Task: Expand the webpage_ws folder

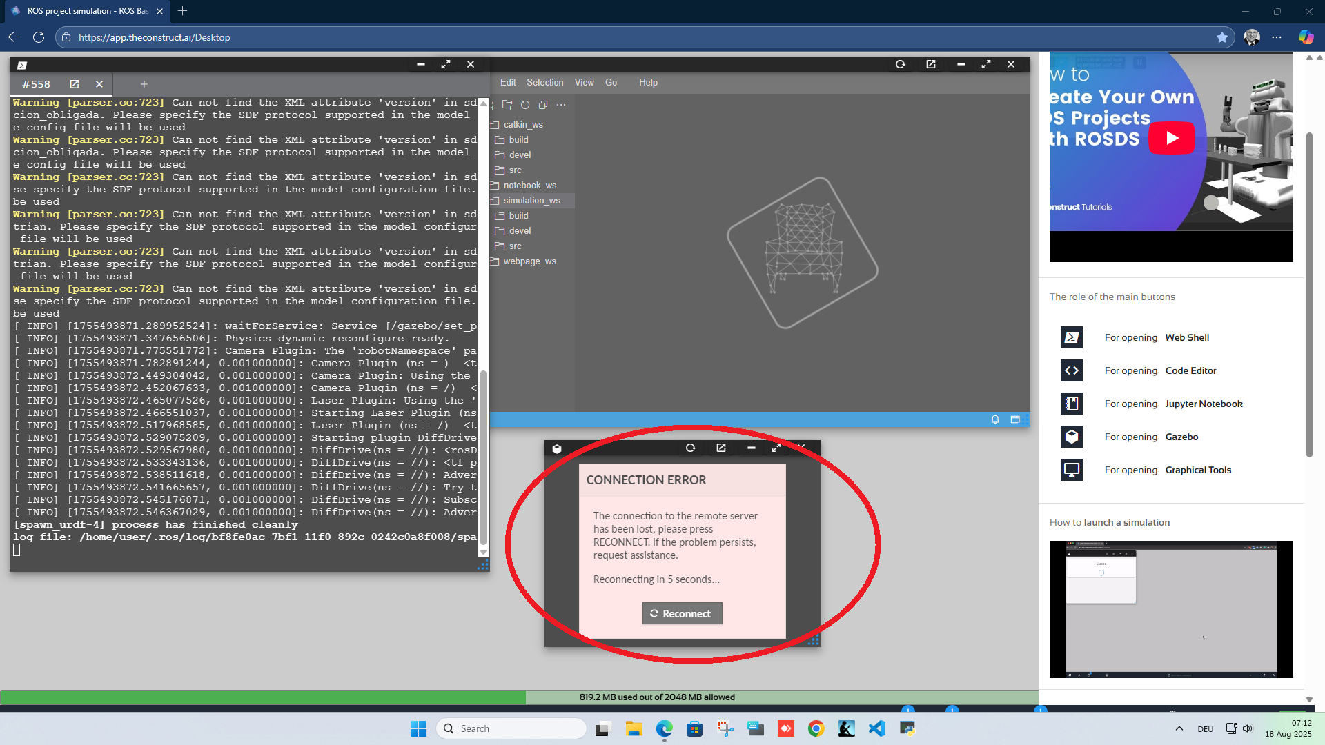Action: 529,261
